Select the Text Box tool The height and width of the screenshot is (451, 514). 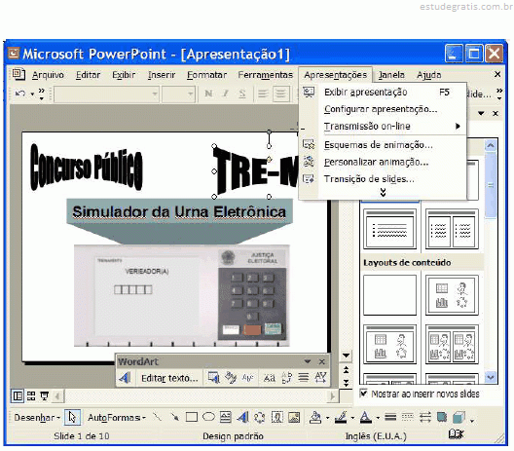click(226, 417)
